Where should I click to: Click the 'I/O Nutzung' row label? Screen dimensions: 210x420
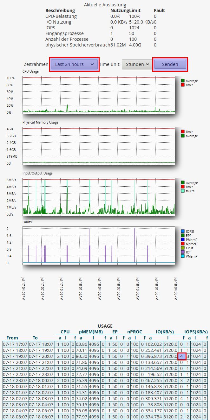pyautogui.click(x=58, y=22)
